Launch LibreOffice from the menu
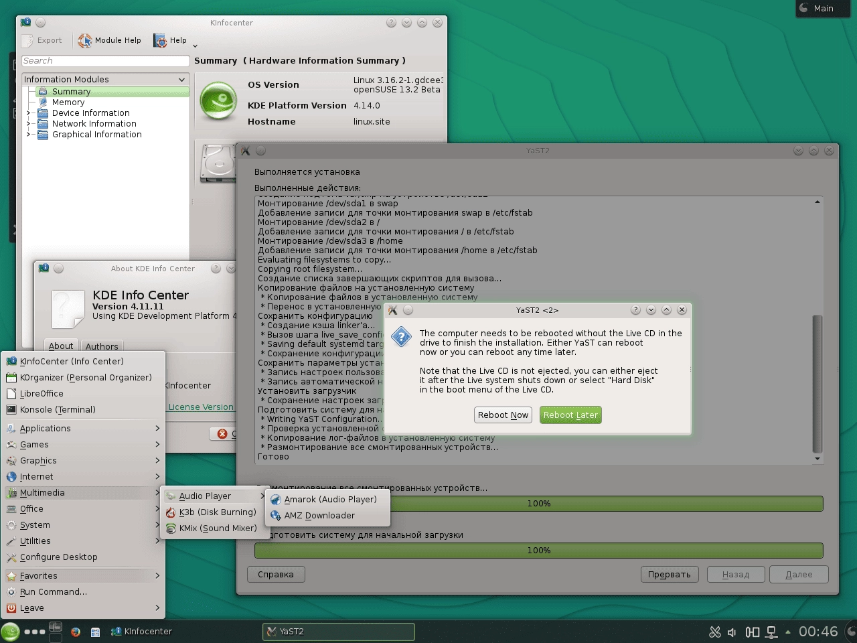The image size is (857, 643). [x=84, y=394]
